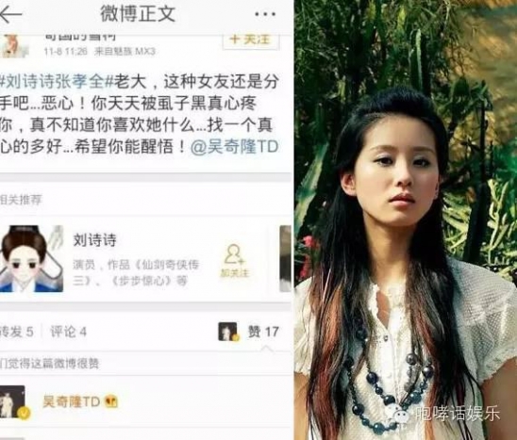Image resolution: width=517 pixels, height=440 pixels.
Task: Tap small avatar beside the 赞 count
Action: tap(227, 332)
